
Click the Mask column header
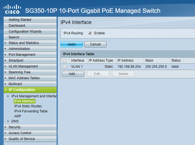coord(156,61)
